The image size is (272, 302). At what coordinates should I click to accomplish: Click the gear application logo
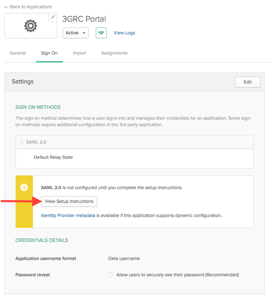[x=31, y=26]
